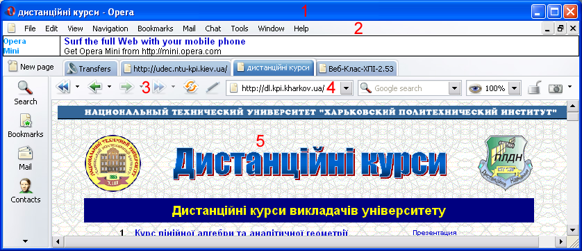Open the Edit menu
This screenshot has height=251, width=582.
[51, 29]
